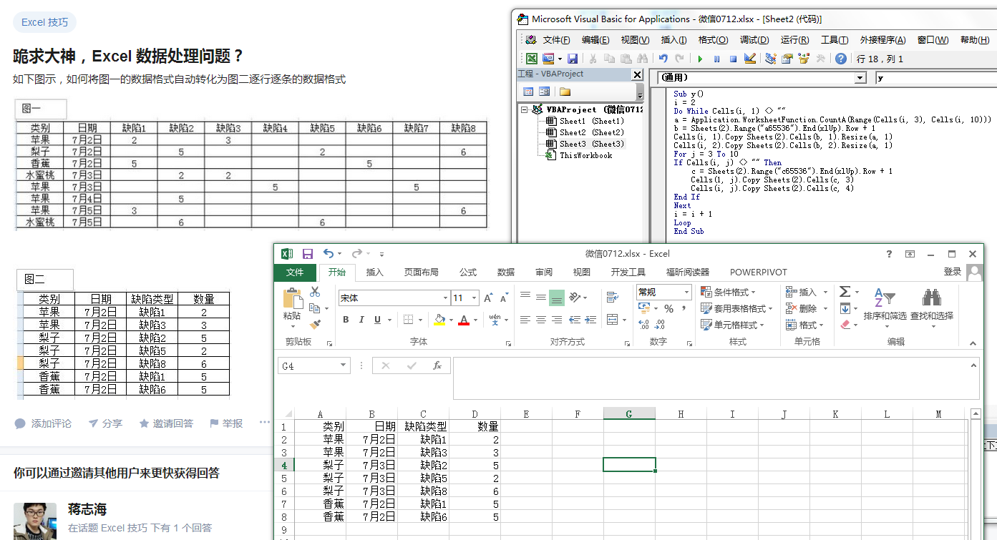Collapse the VBAProject tree node
Screen dimensions: 997x540
pyautogui.click(x=525, y=110)
